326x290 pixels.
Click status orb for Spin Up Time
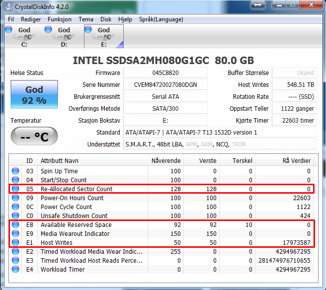[x=15, y=171]
